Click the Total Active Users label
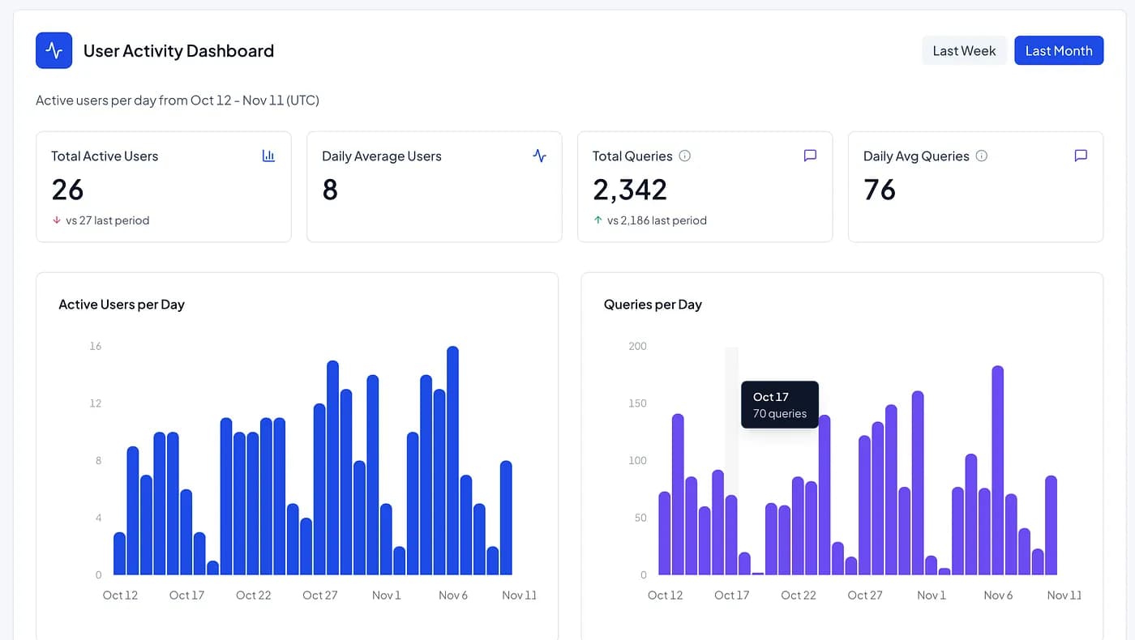The height and width of the screenshot is (640, 1135). tap(105, 156)
